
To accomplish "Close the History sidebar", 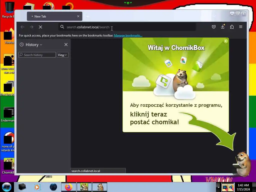I will click(x=66, y=44).
